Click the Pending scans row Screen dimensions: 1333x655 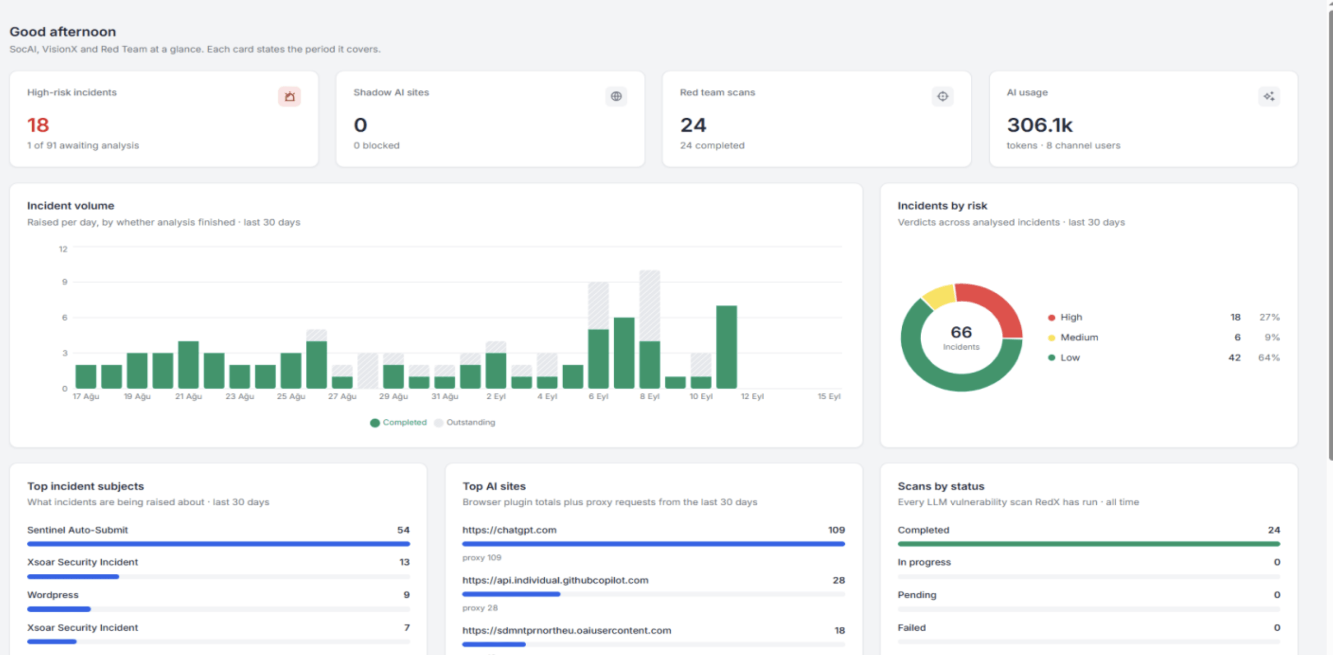pos(1089,601)
